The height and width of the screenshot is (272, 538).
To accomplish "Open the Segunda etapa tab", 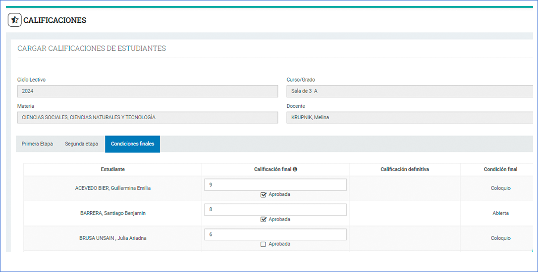I will [x=81, y=144].
